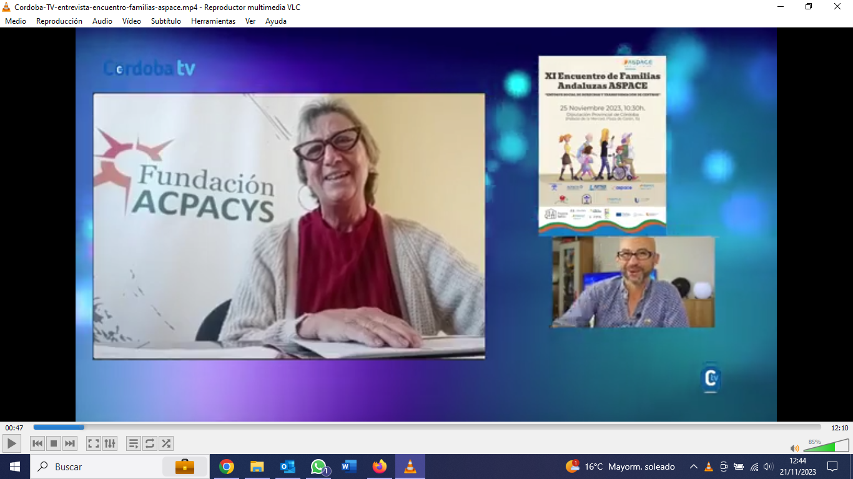The image size is (853, 479).
Task: Check the battery status icon
Action: tap(739, 467)
